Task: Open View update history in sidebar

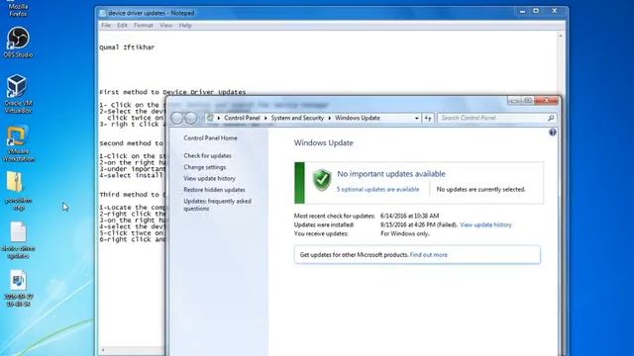Action: click(209, 178)
